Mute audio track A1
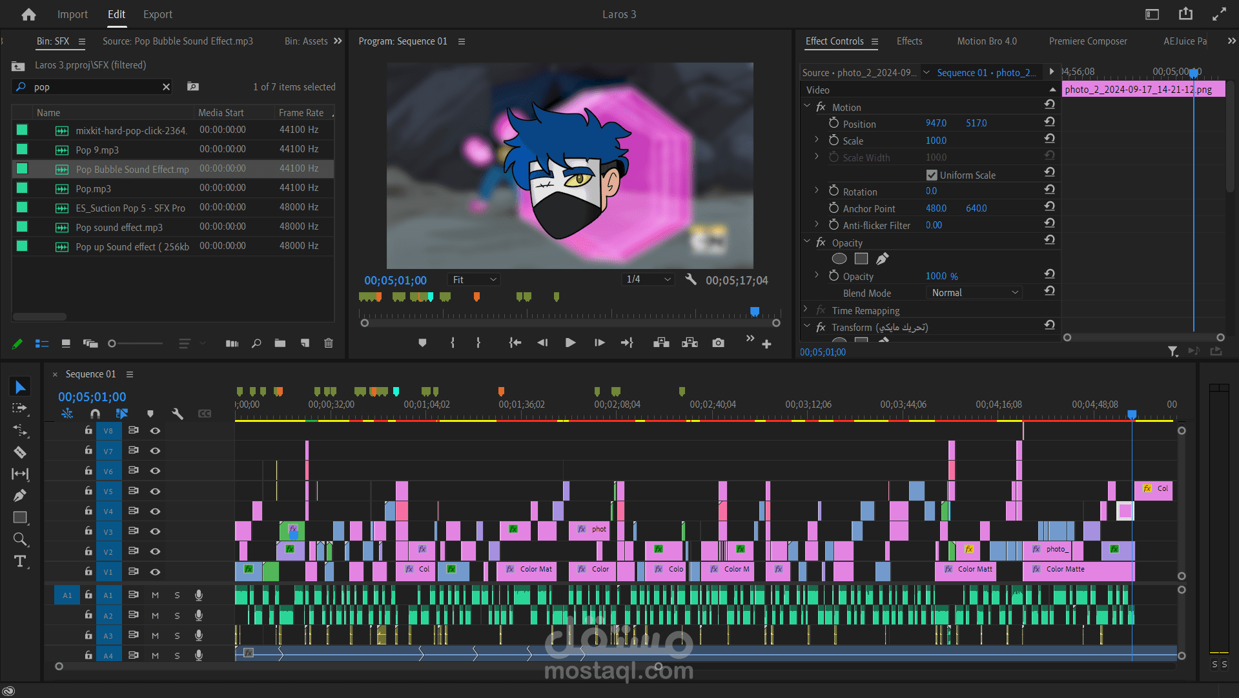This screenshot has width=1239, height=698. [155, 595]
